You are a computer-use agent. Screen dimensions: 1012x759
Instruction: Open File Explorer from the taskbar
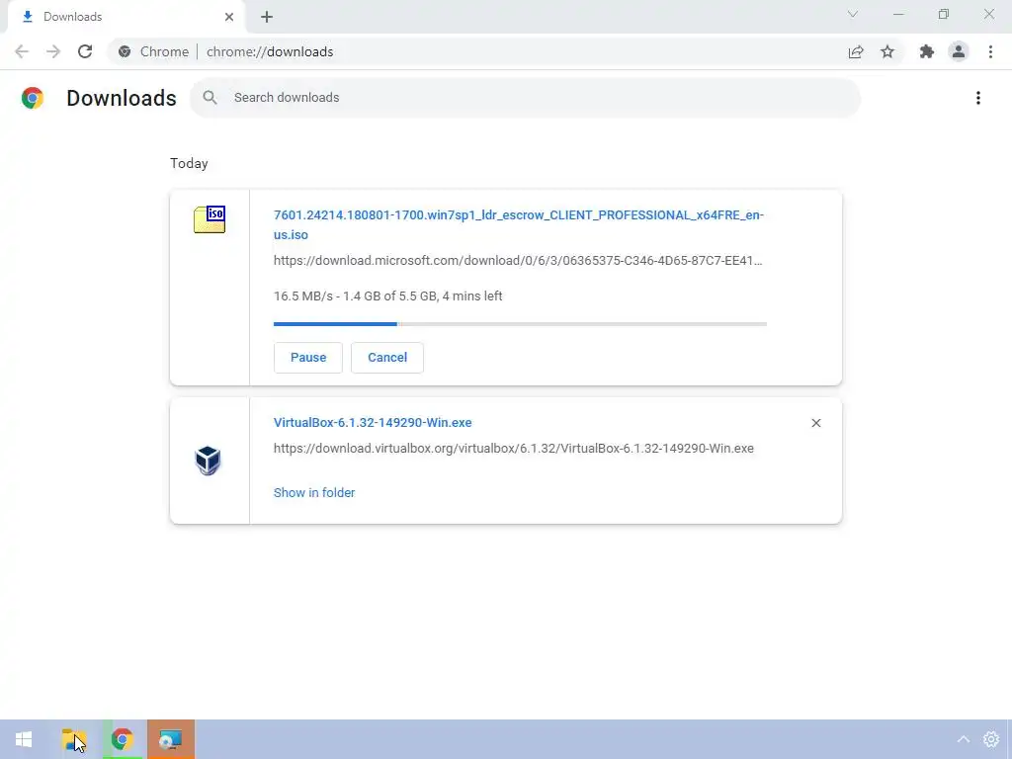73,739
